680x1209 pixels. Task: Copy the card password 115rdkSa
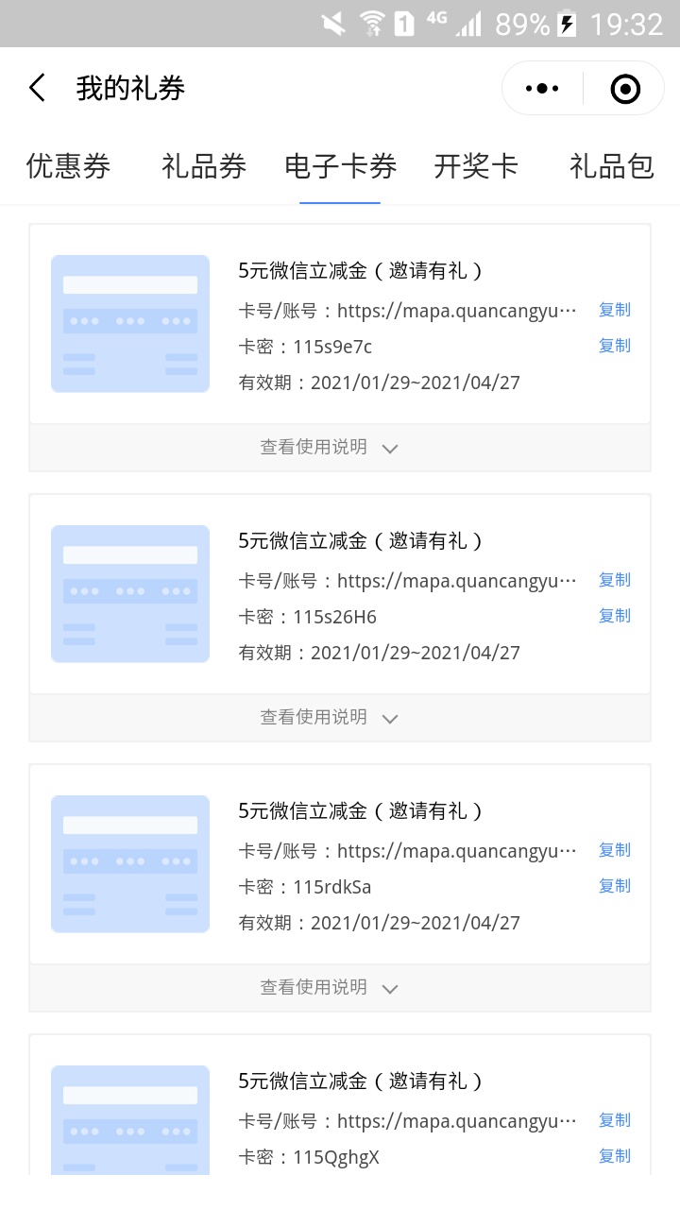coord(615,886)
